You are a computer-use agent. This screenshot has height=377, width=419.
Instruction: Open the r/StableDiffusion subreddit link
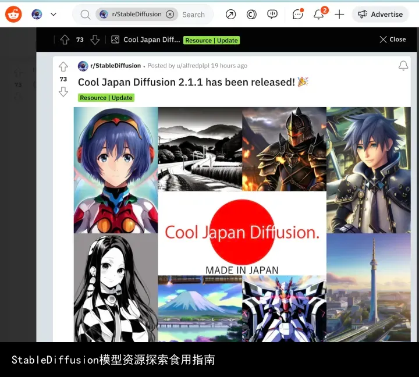click(115, 66)
